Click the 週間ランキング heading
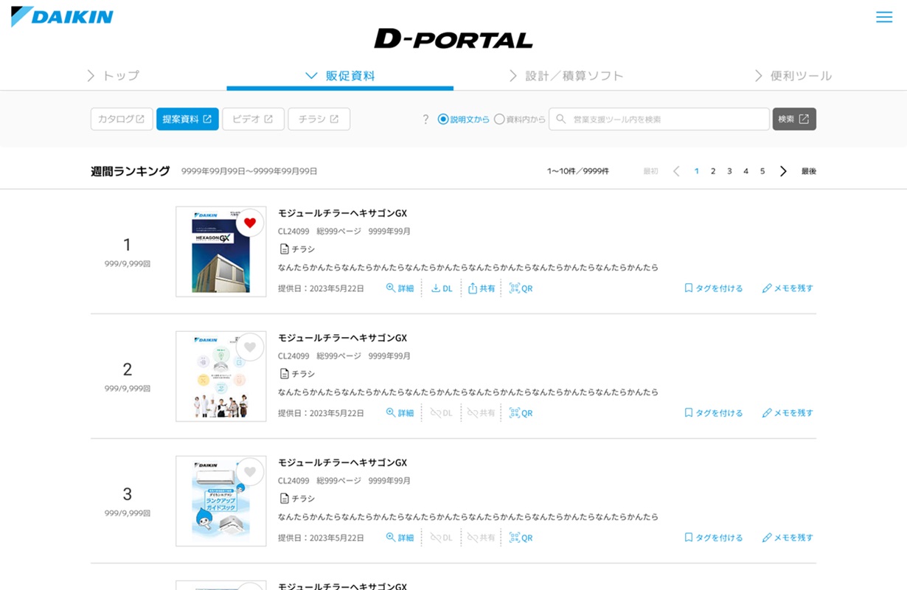 (131, 171)
